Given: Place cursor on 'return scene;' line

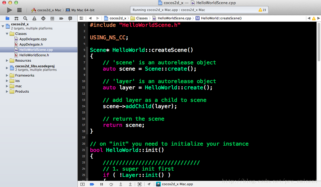Looking at the screenshot, I should pos(124,125).
